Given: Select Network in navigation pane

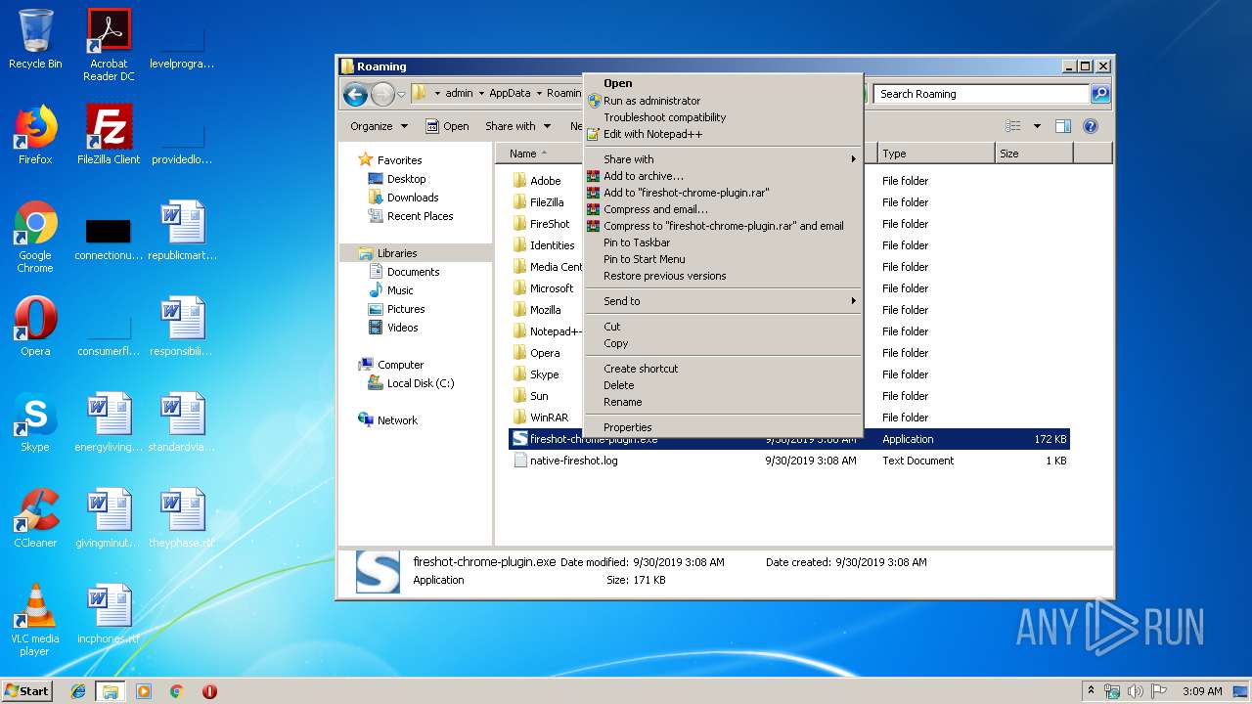Looking at the screenshot, I should click(x=387, y=420).
